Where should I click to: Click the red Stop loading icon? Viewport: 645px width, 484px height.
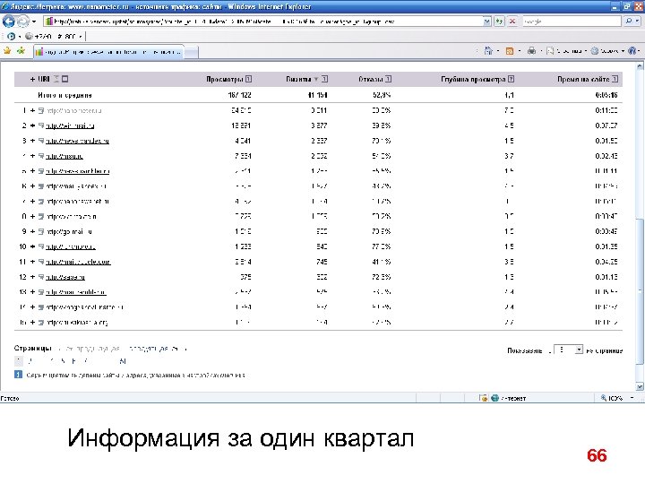tap(512, 22)
